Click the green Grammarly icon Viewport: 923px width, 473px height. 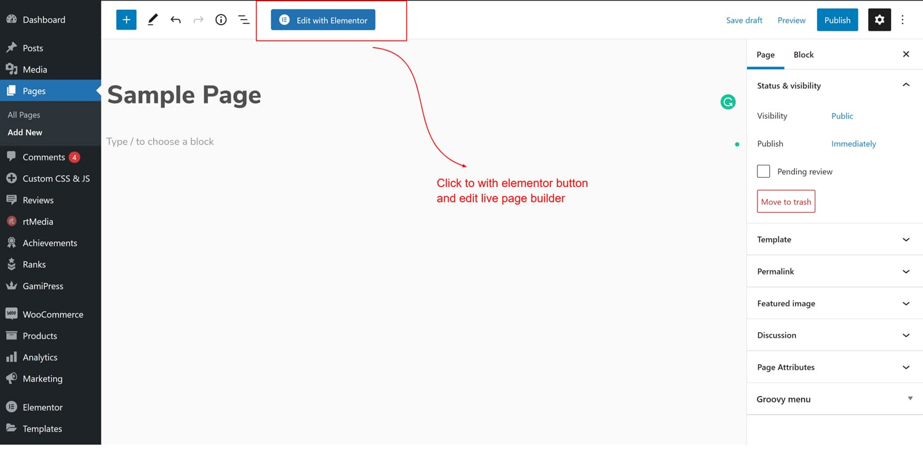tap(728, 102)
